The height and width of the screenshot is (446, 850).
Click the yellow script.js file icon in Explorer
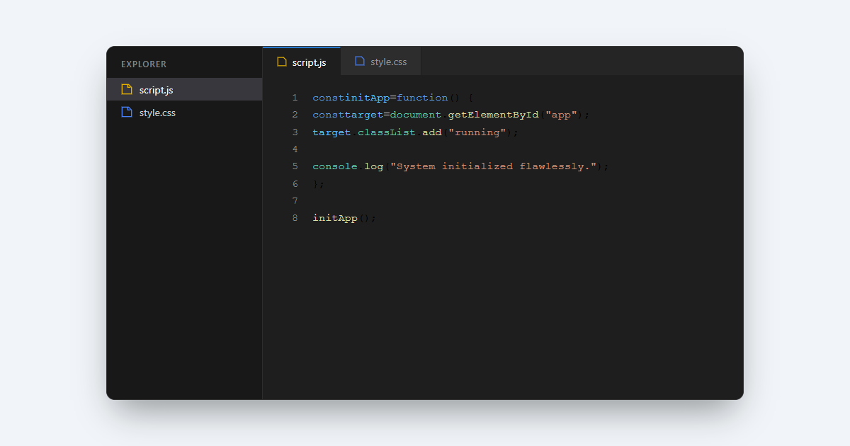127,89
